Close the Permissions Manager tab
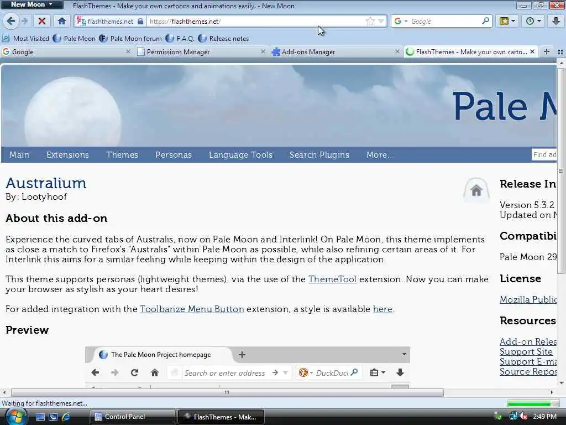The height and width of the screenshot is (425, 566). click(x=263, y=51)
